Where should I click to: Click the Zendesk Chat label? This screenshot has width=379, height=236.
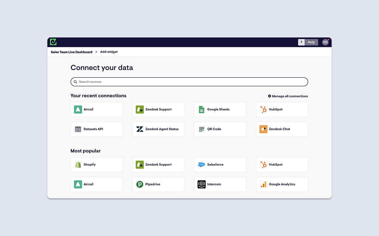pos(280,129)
